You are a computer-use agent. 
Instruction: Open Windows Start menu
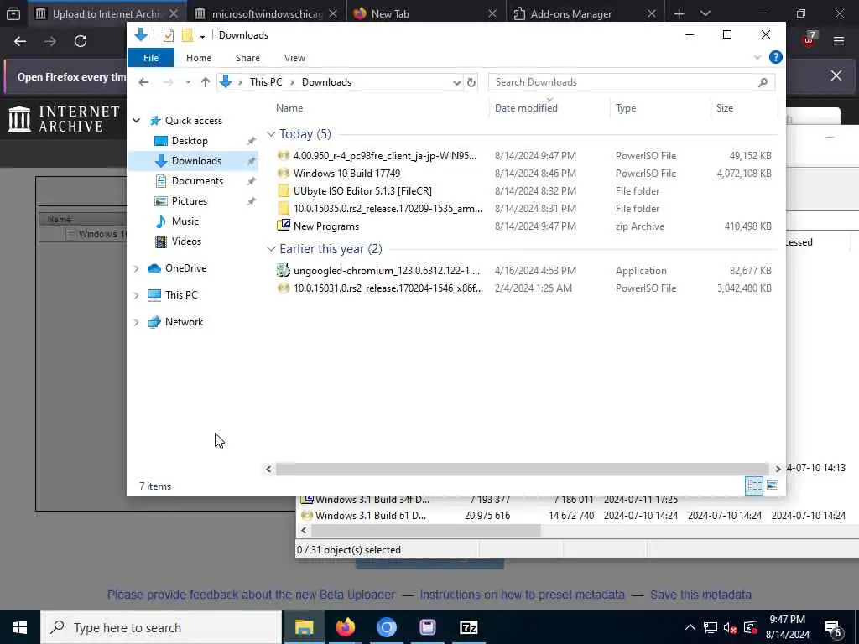(20, 627)
